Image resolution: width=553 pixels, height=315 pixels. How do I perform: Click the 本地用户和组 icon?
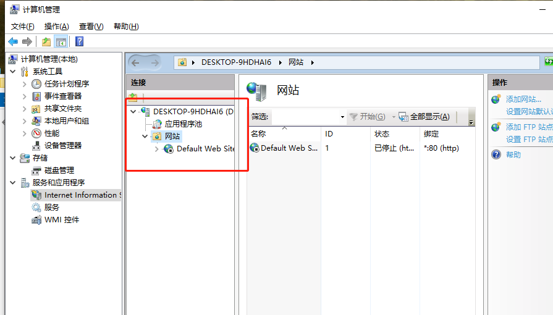(36, 121)
